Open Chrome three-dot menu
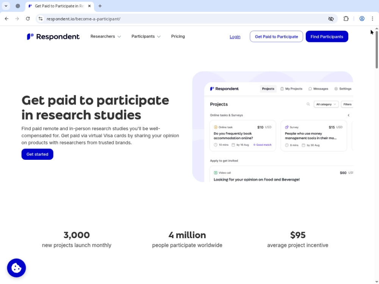This screenshot has width=379, height=284. (x=372, y=19)
